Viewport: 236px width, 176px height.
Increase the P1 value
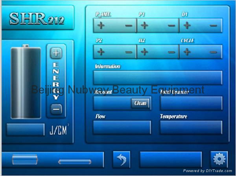coord(144,26)
